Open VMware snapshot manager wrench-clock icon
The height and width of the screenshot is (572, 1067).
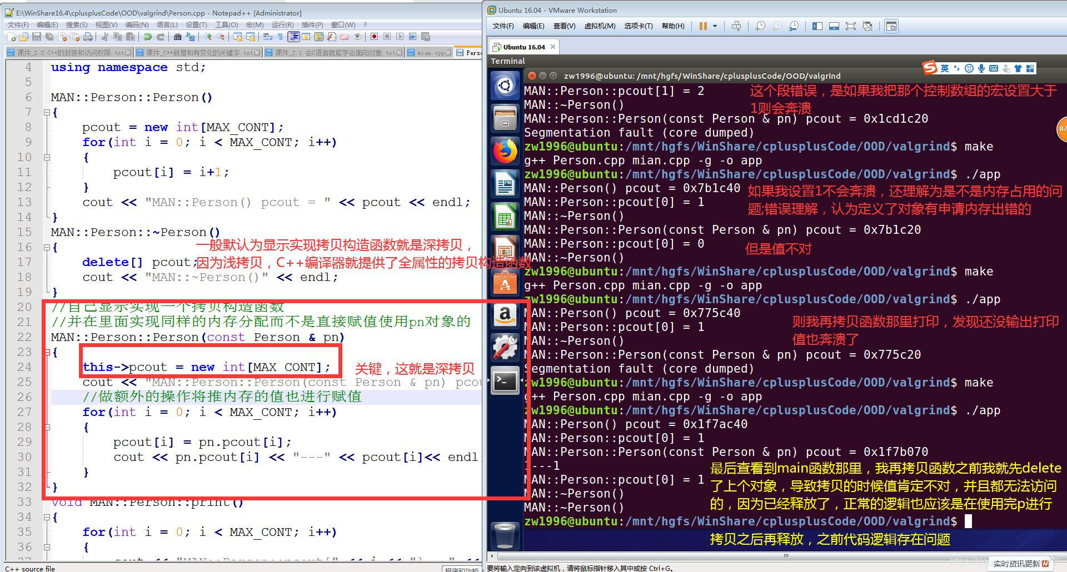pos(794,26)
